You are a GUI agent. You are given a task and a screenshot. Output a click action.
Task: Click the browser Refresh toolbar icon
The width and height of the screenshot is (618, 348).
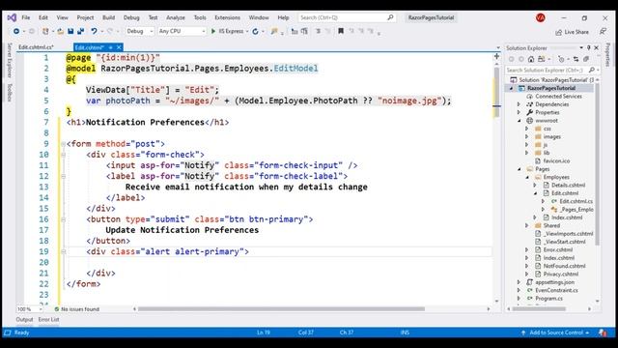[x=255, y=31]
